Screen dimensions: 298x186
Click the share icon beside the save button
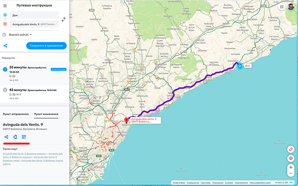click(x=6, y=46)
